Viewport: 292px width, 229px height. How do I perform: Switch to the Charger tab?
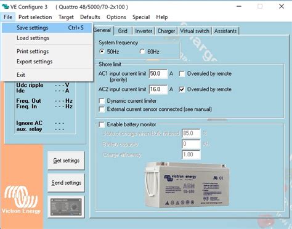pos(166,31)
